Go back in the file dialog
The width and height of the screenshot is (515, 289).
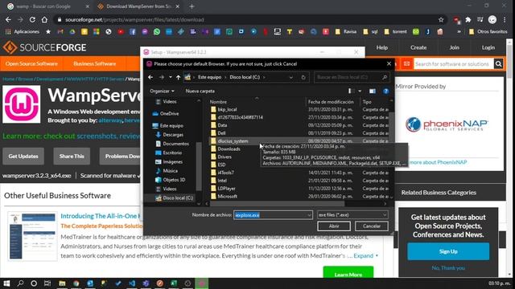(x=150, y=77)
